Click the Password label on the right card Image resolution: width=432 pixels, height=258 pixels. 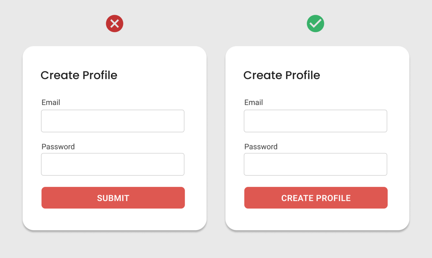[x=261, y=147]
